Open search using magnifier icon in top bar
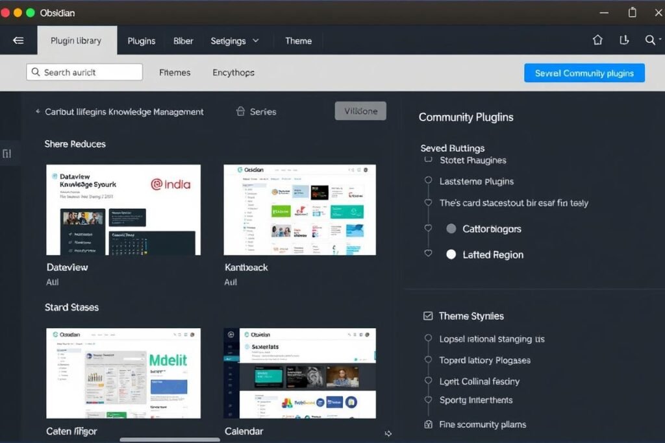 point(650,40)
